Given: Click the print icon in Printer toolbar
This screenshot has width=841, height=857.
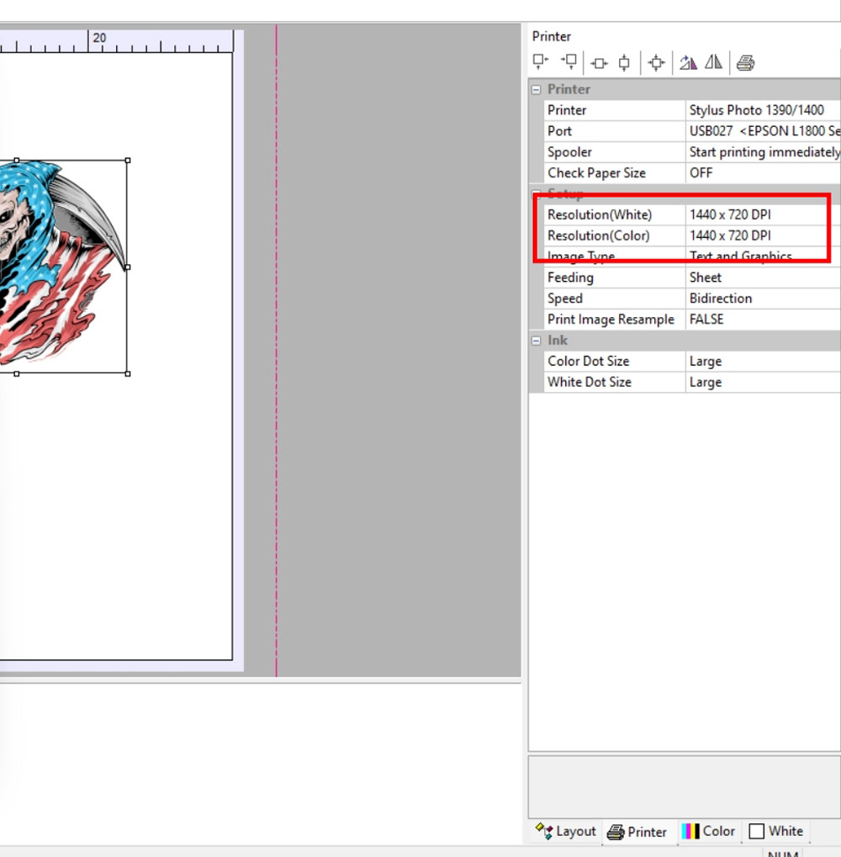Looking at the screenshot, I should click(745, 63).
